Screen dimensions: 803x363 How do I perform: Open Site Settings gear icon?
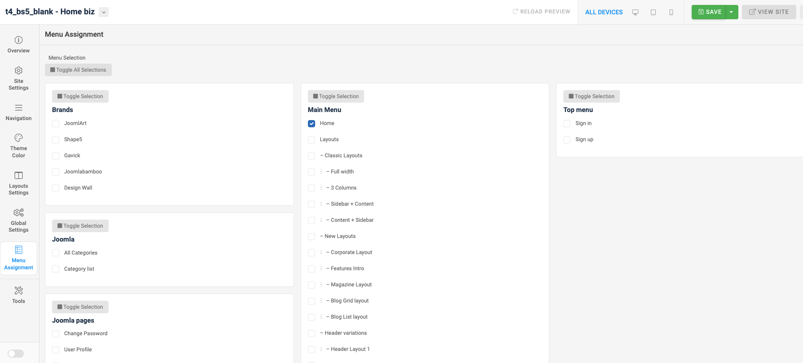click(x=18, y=70)
